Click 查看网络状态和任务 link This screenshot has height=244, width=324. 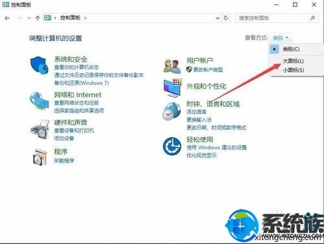[76, 103]
